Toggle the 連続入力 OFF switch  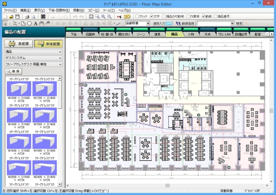coord(162,23)
